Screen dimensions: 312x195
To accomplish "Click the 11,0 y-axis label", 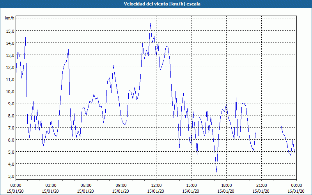I will pos(11,80).
